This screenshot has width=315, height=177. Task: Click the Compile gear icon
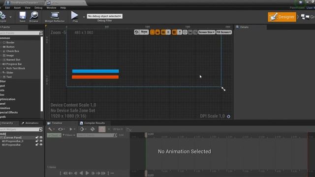(x=3, y=15)
